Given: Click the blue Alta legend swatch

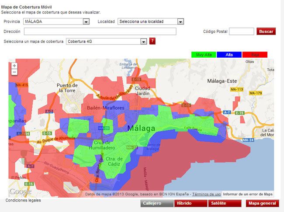Looking at the screenshot, I should (x=229, y=55).
